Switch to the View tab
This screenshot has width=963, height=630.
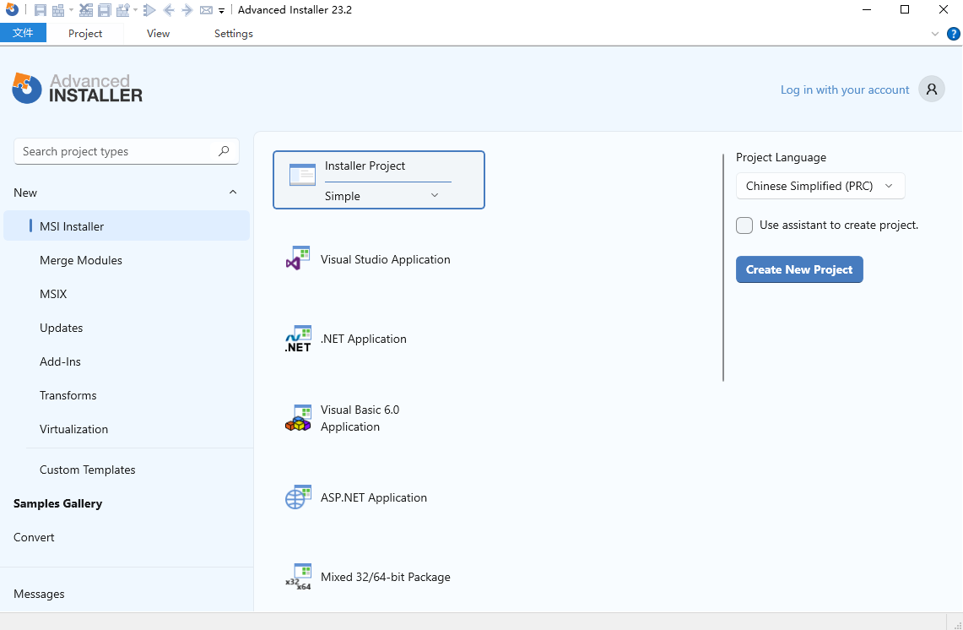pos(158,33)
